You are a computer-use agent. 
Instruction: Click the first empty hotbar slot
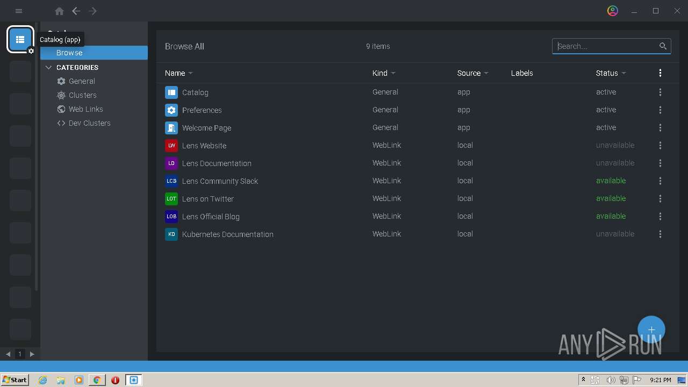click(x=20, y=71)
